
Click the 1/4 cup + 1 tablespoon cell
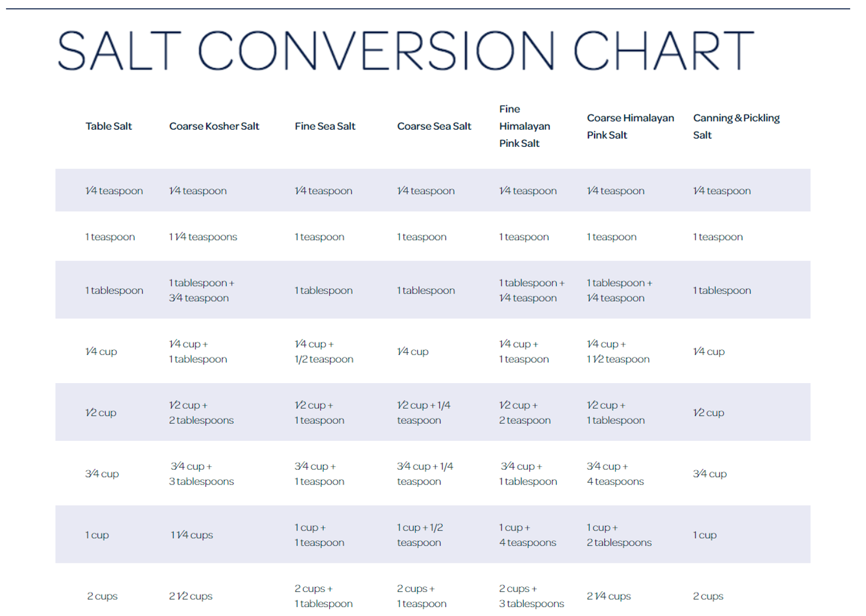click(198, 352)
